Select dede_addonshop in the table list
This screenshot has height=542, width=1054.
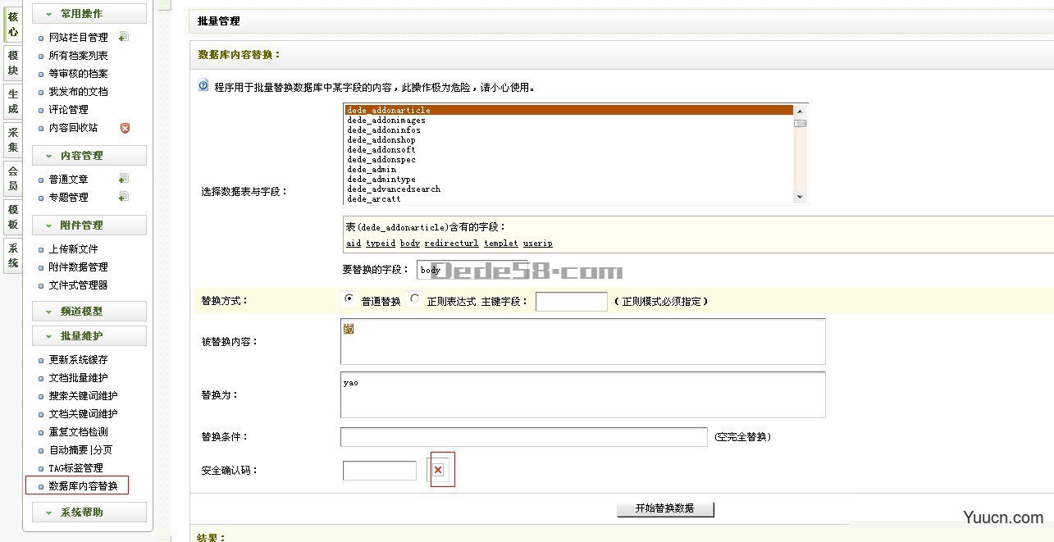click(568, 139)
